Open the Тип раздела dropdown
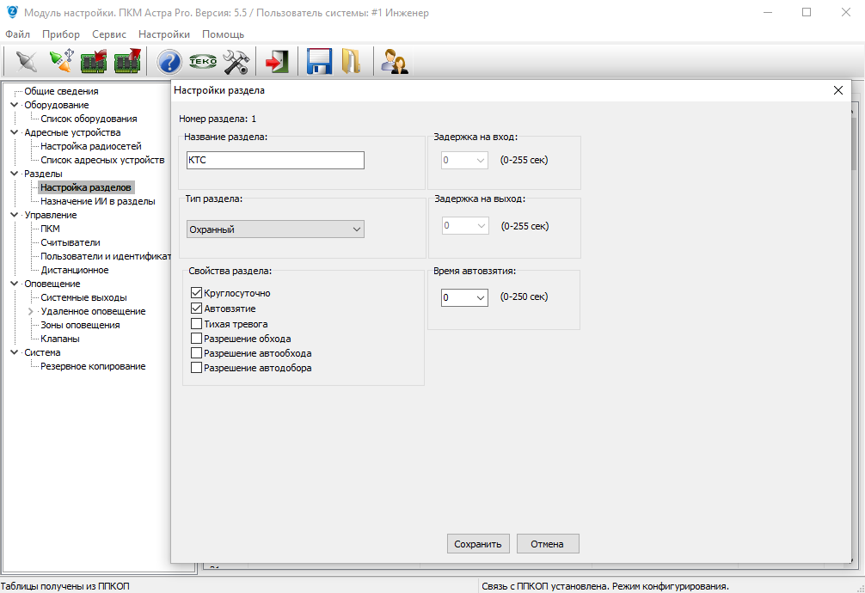The width and height of the screenshot is (865, 593). 275,229
